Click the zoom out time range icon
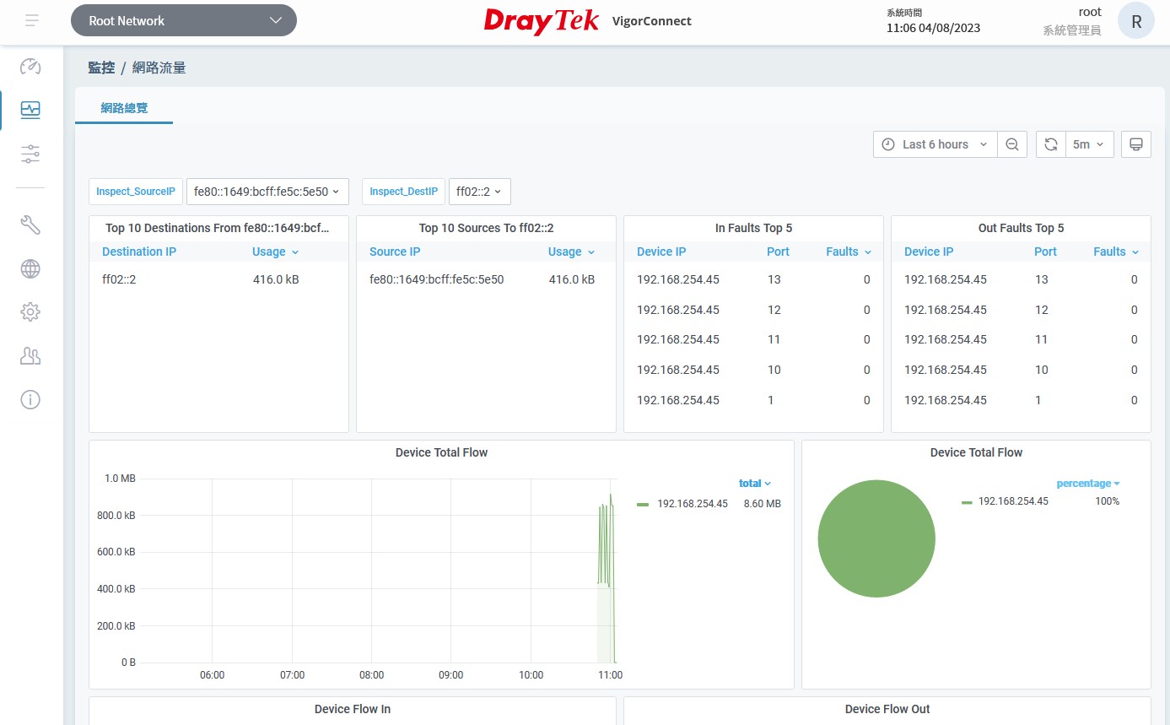1170x725 pixels. point(1012,144)
